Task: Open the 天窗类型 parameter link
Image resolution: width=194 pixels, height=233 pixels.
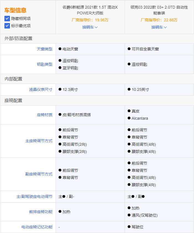Action: (x=44, y=49)
